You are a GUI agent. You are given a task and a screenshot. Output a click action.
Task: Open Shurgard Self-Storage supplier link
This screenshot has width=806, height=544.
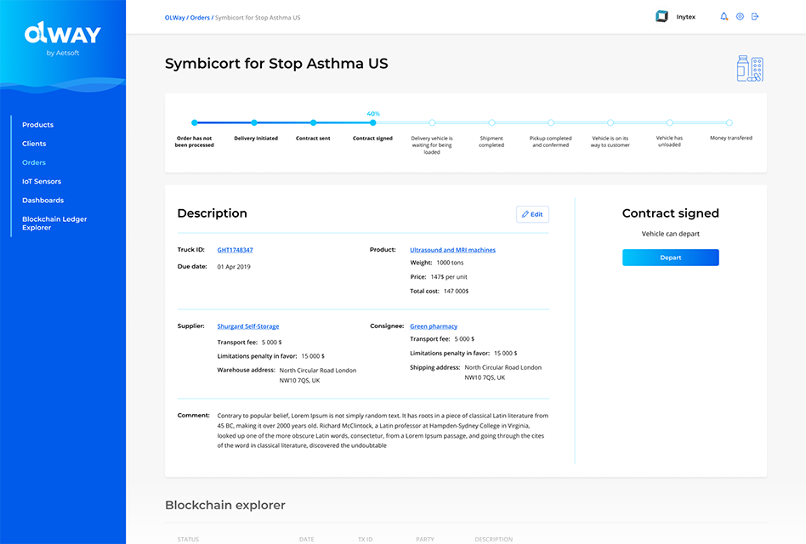pos(247,326)
